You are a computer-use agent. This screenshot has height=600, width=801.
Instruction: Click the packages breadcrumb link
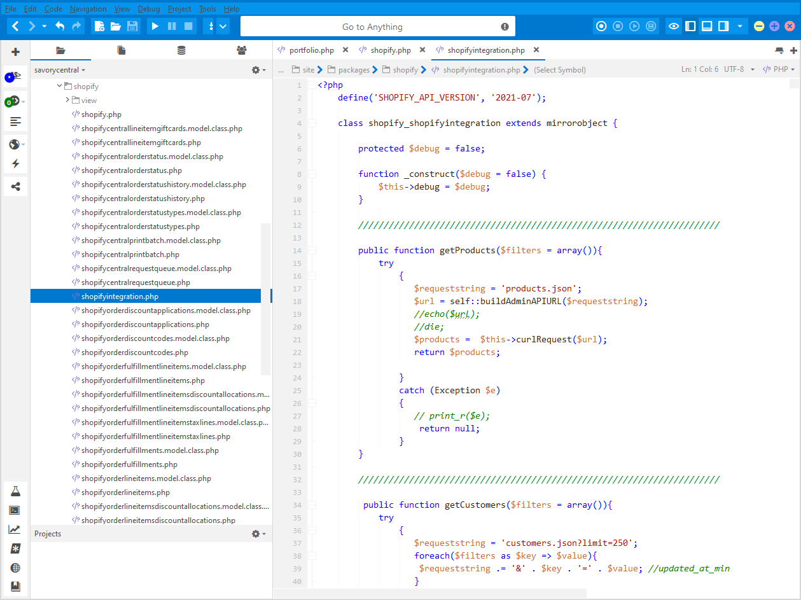[354, 70]
